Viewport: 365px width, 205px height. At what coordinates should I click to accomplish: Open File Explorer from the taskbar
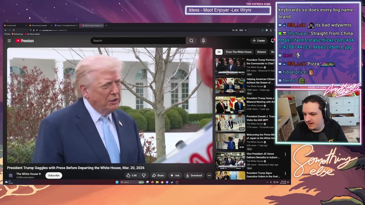pos(157,182)
